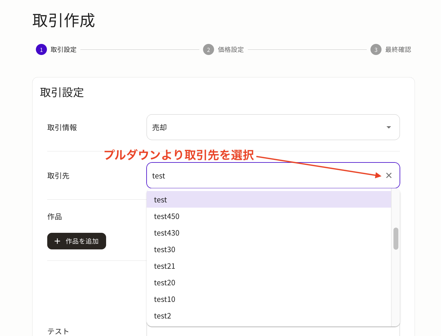441x336 pixels.
Task: Clear the 取引先 input using the X icon
Action: point(389,175)
